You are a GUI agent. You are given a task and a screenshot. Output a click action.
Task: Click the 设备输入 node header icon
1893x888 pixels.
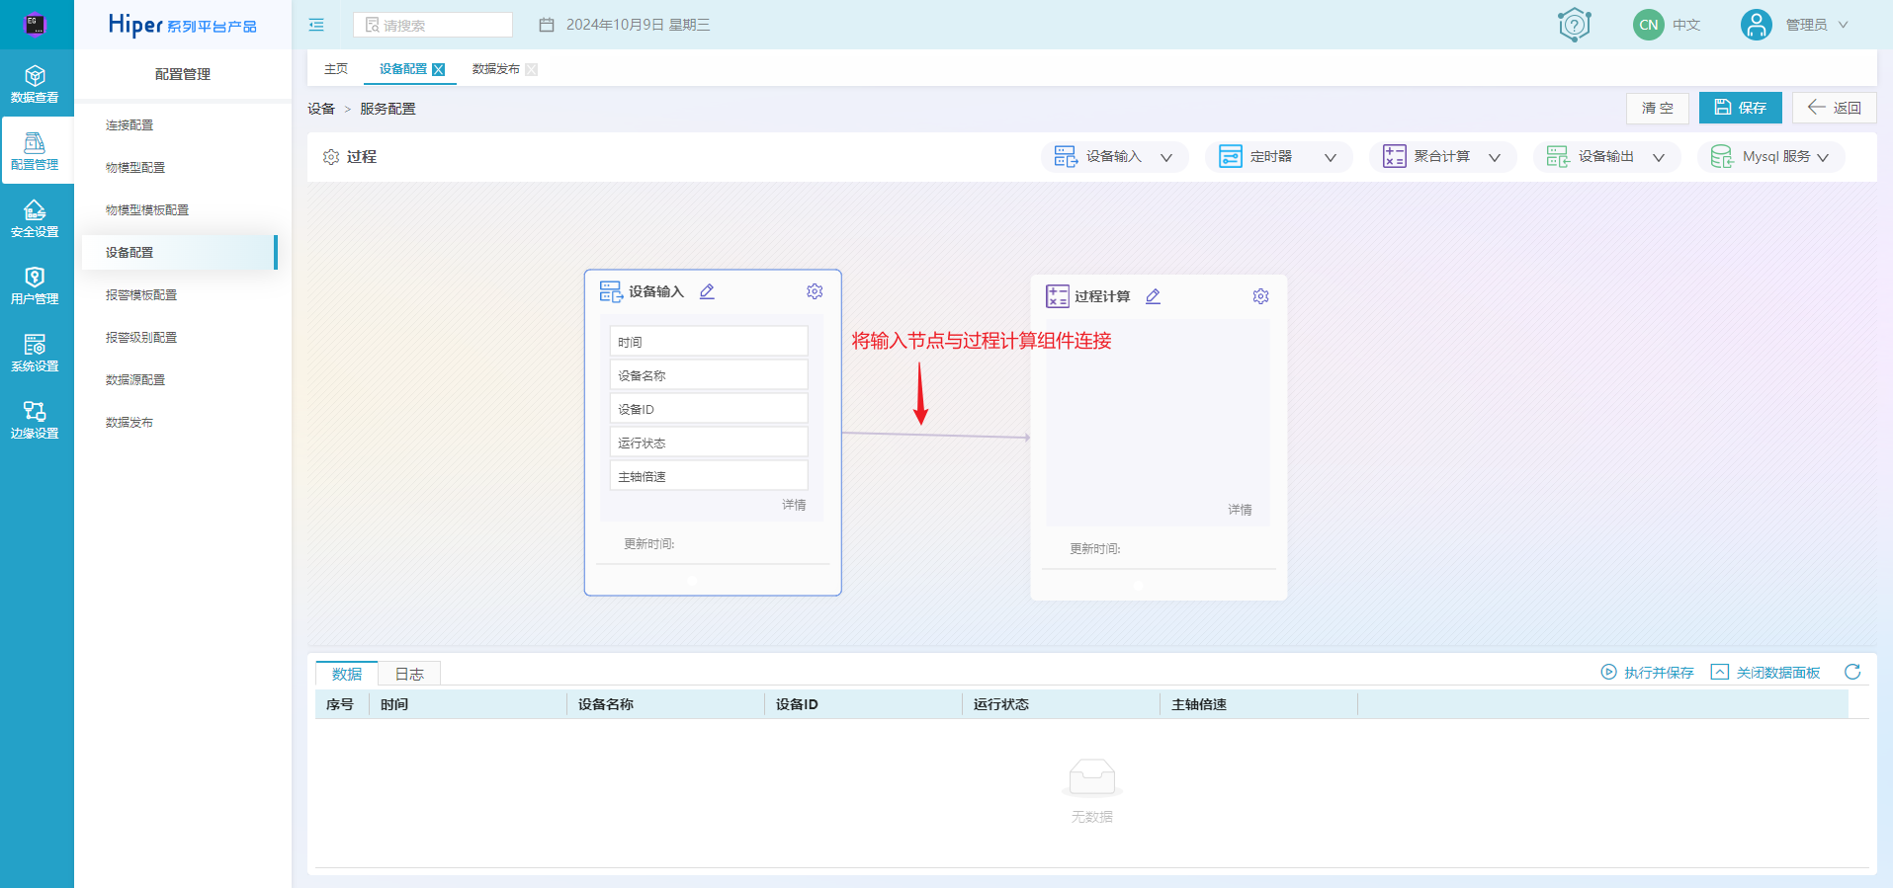[x=611, y=291]
